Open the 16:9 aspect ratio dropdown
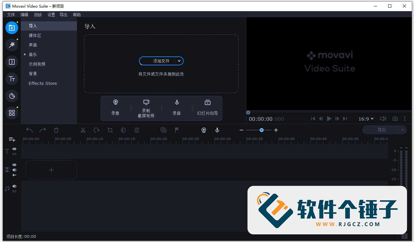Screen dimensions: 414x242 pos(366,119)
